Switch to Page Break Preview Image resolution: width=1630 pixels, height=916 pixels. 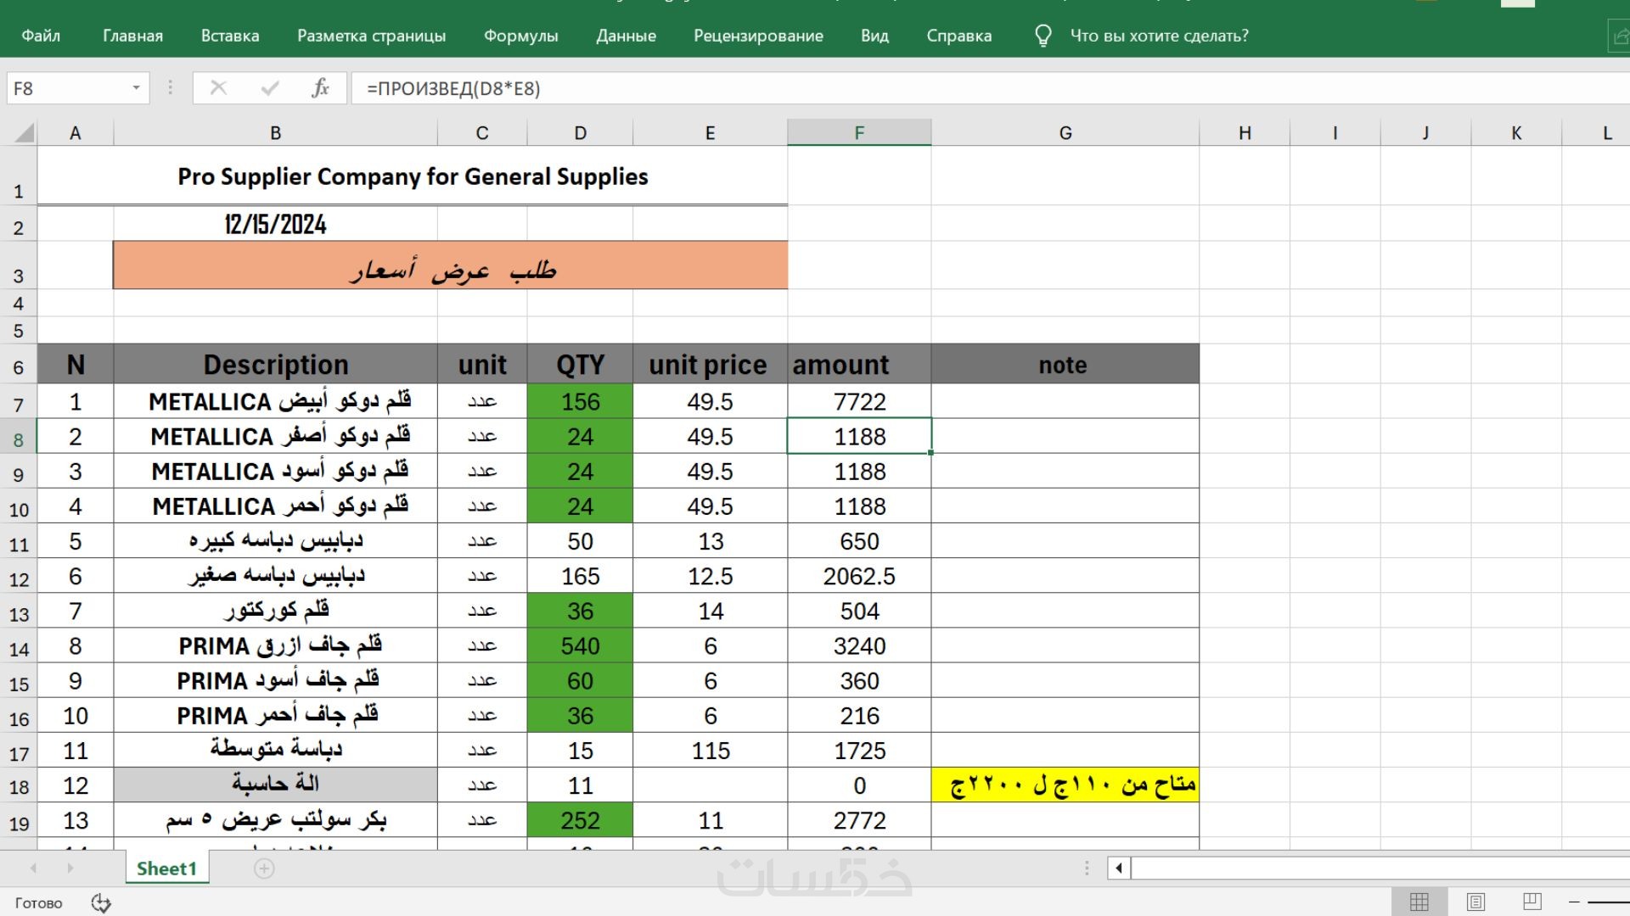coord(1532,902)
